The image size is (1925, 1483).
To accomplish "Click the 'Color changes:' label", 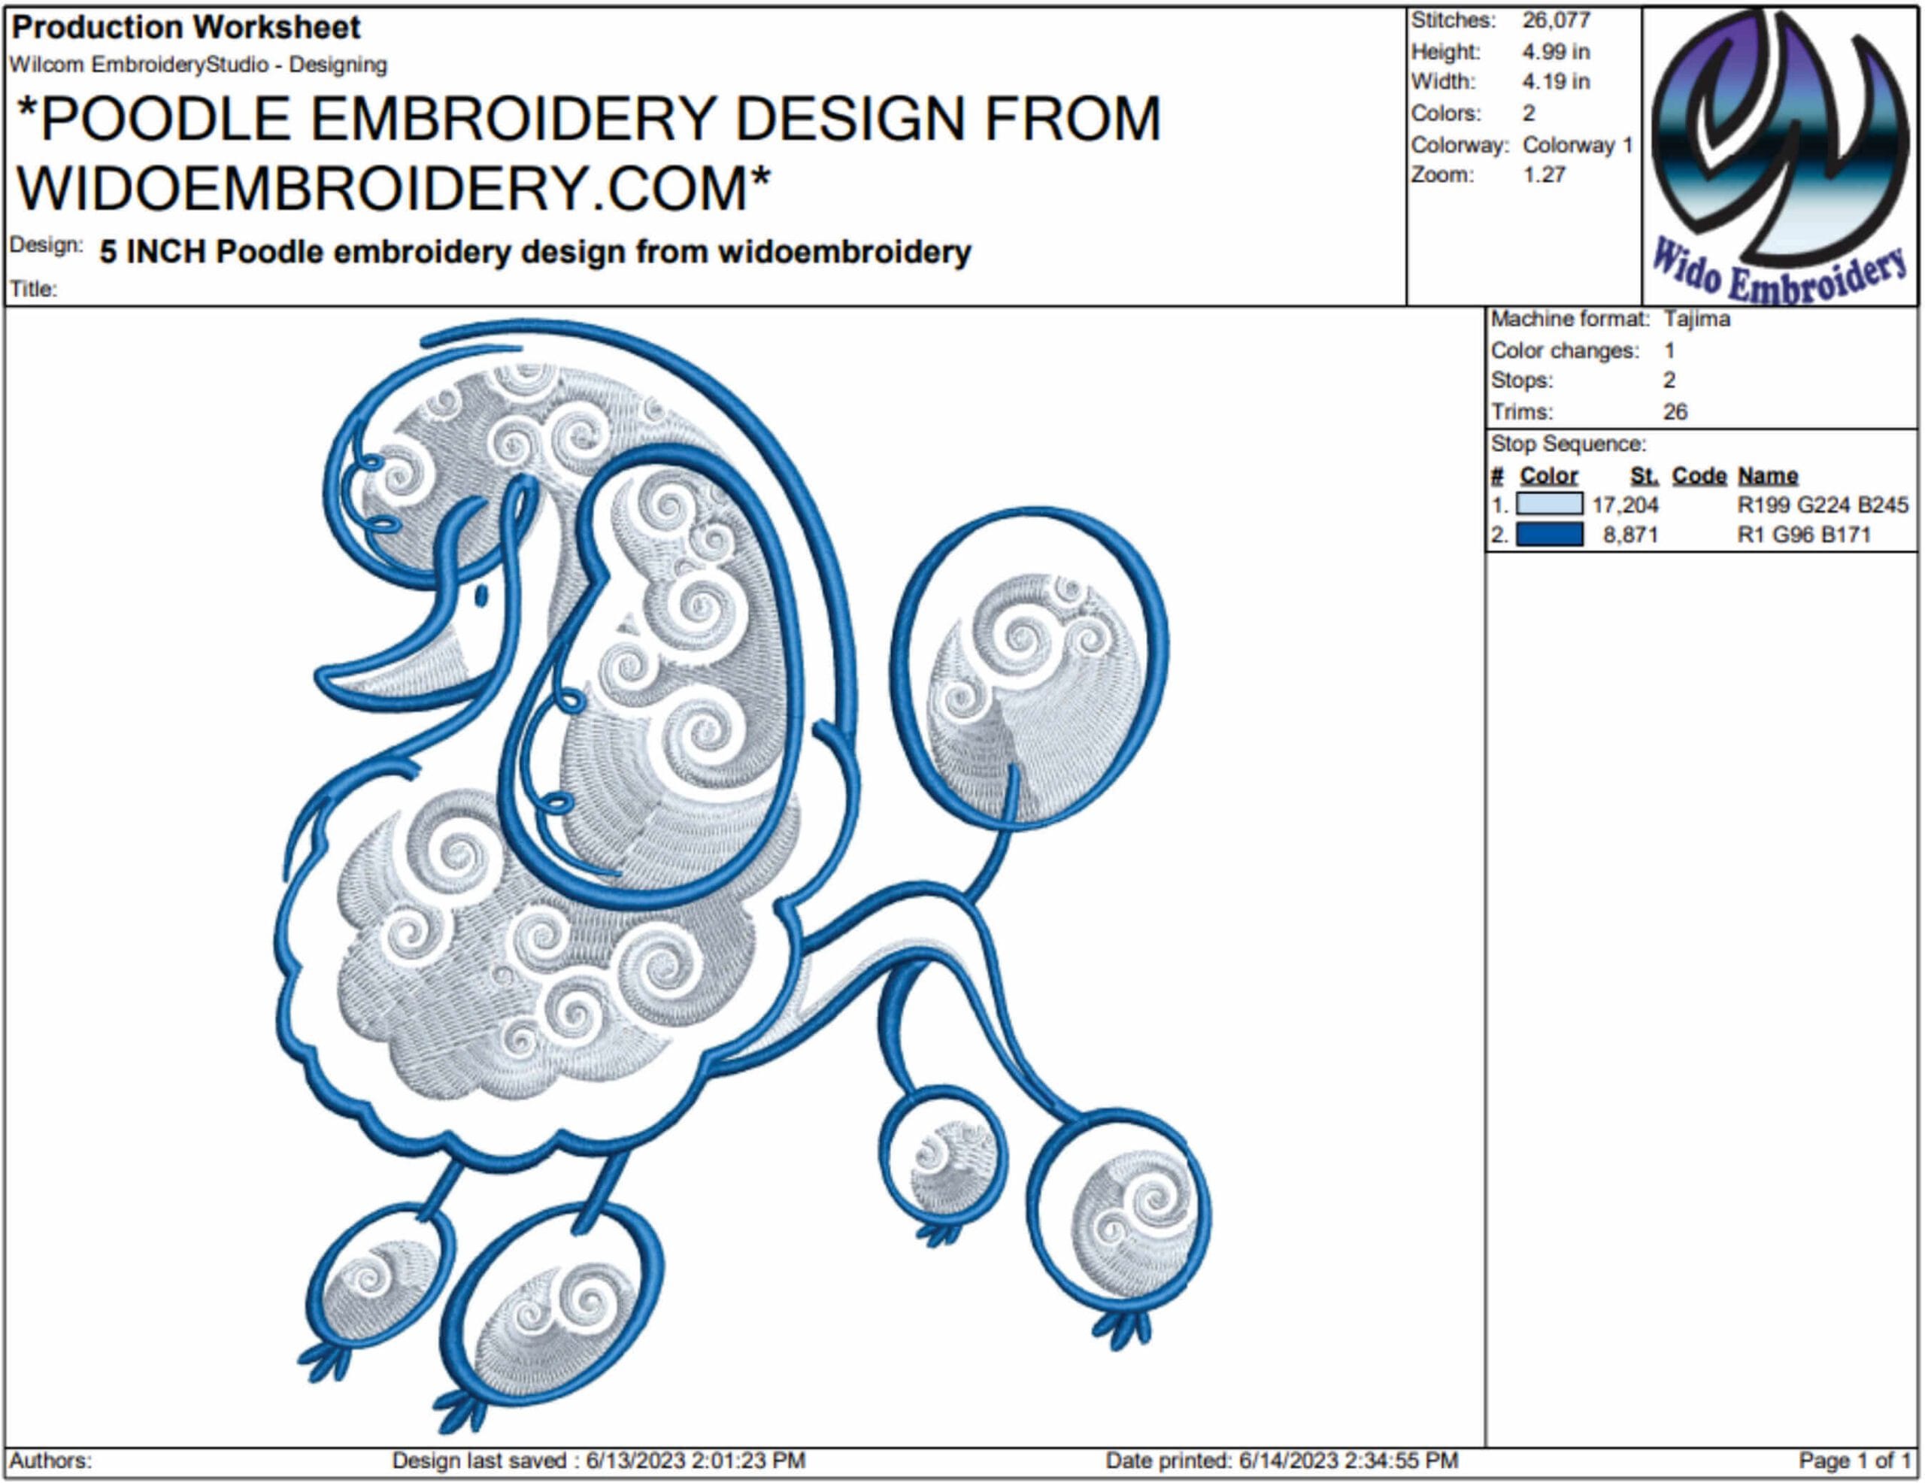I will tap(1566, 351).
